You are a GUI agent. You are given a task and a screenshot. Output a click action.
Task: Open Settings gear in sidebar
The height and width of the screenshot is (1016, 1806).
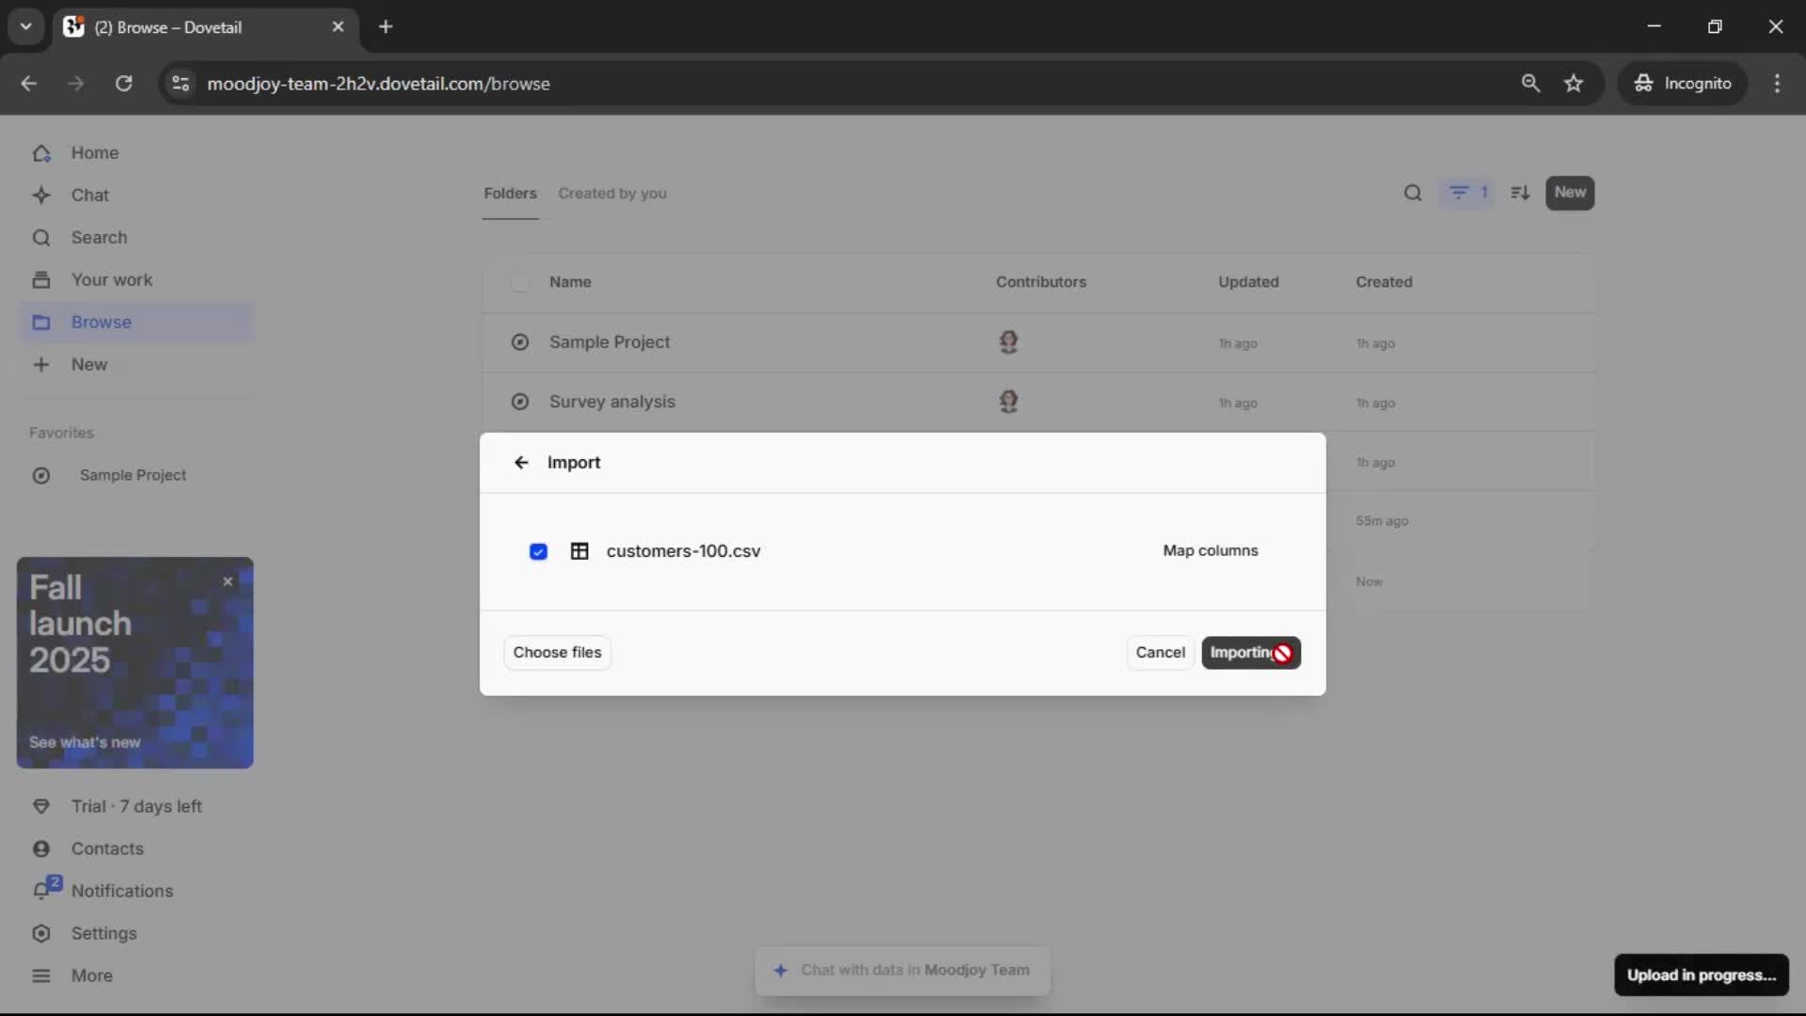pos(41,933)
